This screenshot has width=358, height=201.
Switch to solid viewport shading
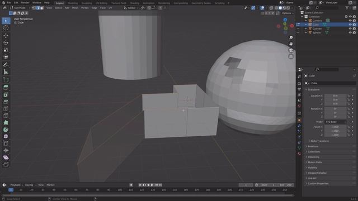280,8
